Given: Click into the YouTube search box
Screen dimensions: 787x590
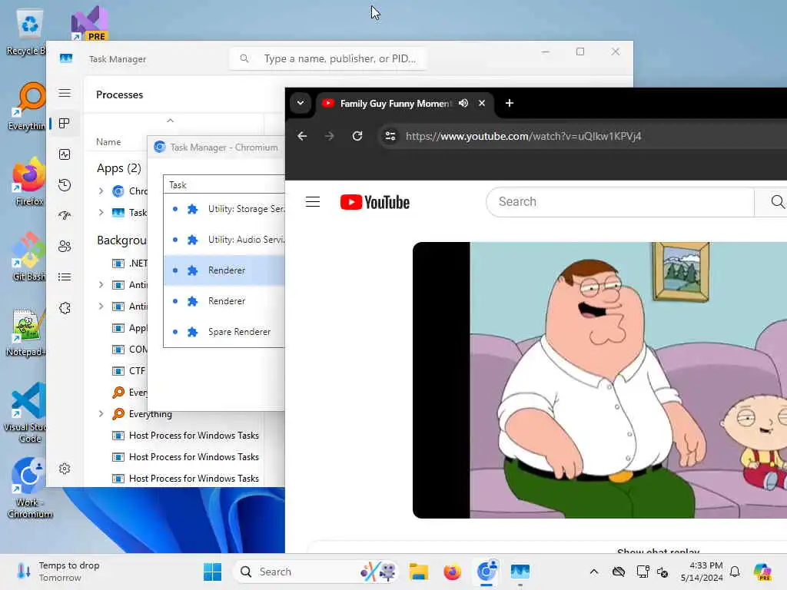Looking at the screenshot, I should click(x=620, y=202).
